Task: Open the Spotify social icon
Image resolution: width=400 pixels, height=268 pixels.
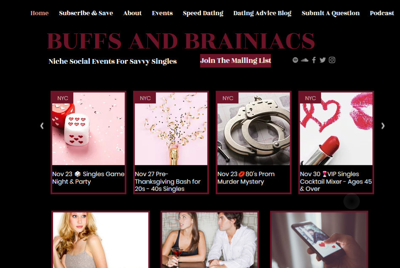Action: (x=295, y=60)
